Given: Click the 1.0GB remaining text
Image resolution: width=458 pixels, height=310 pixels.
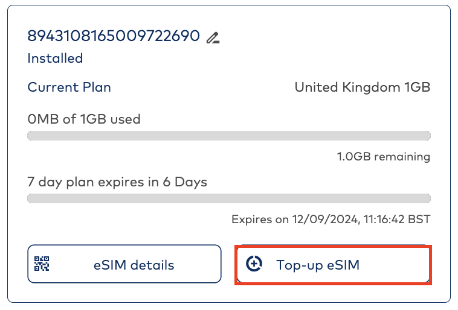Looking at the screenshot, I should point(383,157).
